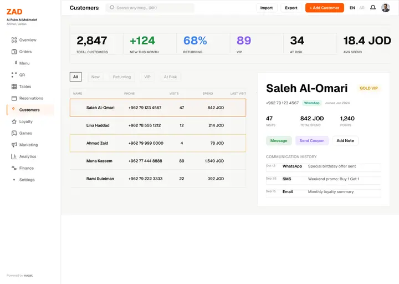Image resolution: width=399 pixels, height=284 pixels.
Task: Filter customers by the VIP tab
Action: 147,77
